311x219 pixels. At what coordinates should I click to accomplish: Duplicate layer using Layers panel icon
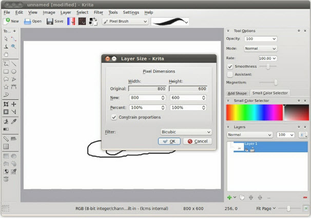(242, 197)
